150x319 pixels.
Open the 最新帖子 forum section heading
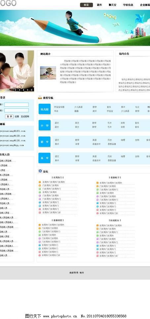tap(115, 177)
